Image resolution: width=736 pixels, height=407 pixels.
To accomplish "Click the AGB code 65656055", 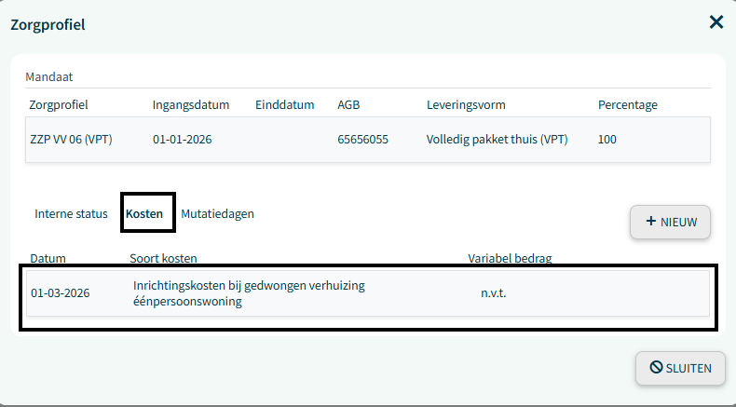I will [x=362, y=140].
